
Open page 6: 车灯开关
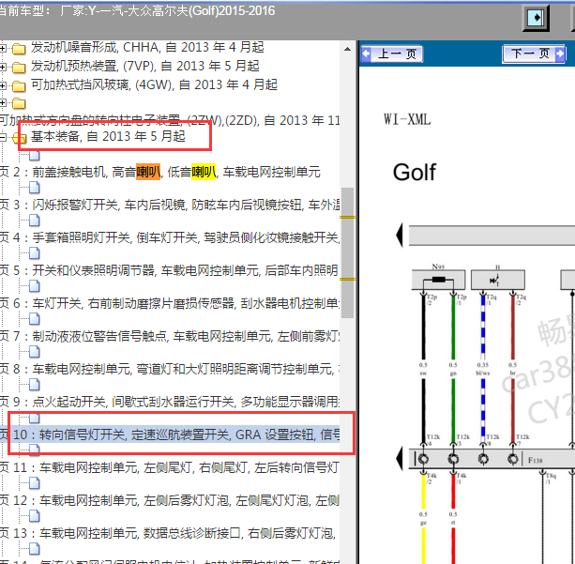(170, 303)
